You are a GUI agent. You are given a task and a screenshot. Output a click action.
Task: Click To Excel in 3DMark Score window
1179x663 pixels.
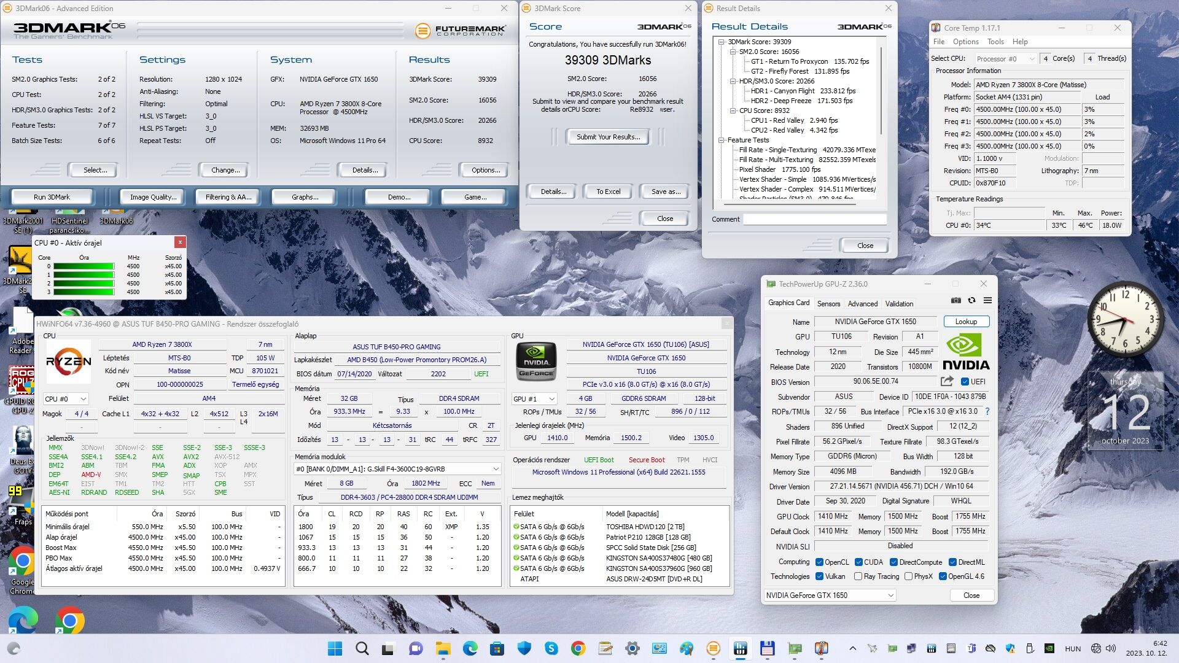(x=608, y=192)
